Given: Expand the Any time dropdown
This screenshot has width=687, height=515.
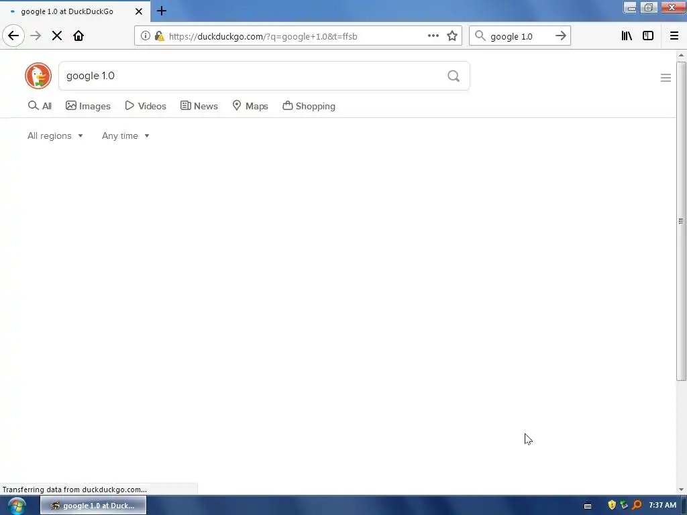Looking at the screenshot, I should (x=125, y=135).
